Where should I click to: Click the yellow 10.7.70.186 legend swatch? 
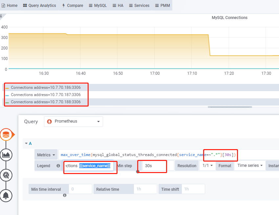[7, 88]
